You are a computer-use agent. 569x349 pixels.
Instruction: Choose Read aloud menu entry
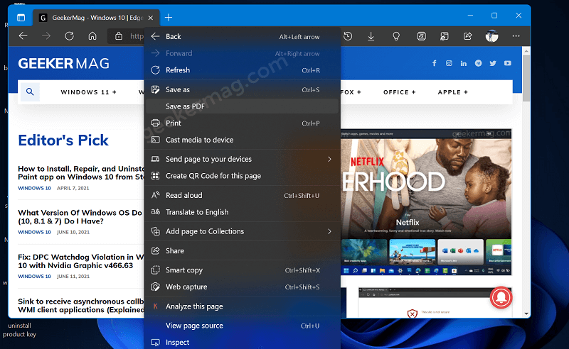pos(242,195)
